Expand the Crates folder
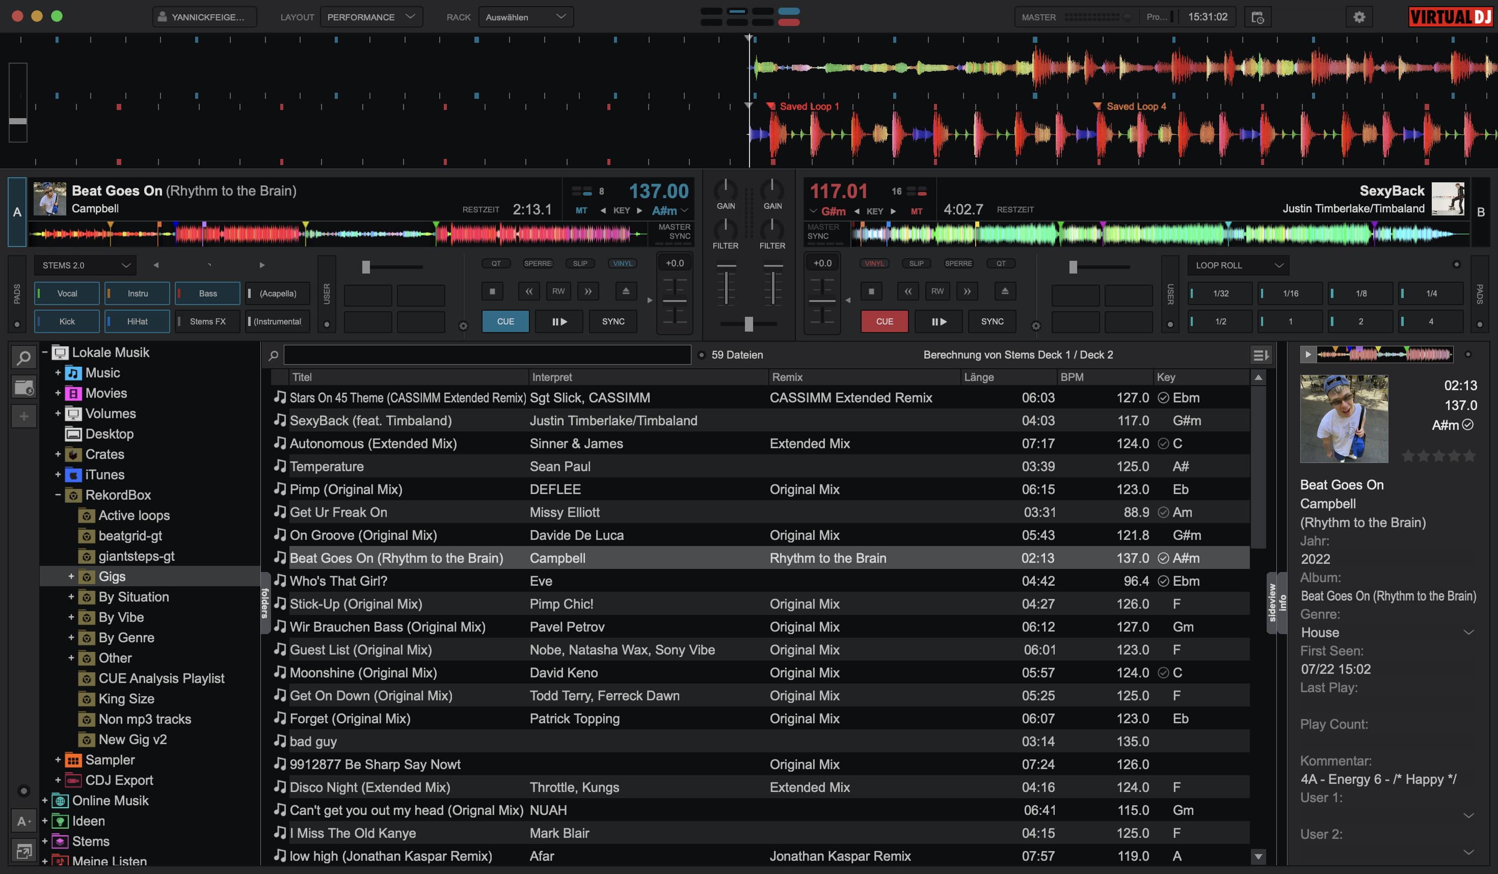 (x=58, y=454)
